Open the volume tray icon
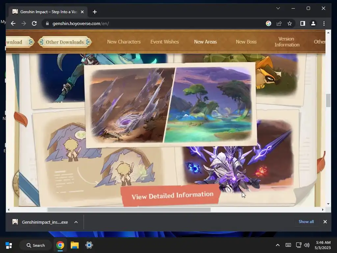Viewport: 337px width, 253px height. click(x=307, y=245)
